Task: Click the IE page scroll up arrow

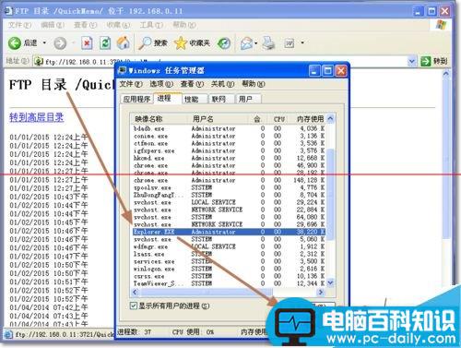Action: pyautogui.click(x=446, y=74)
